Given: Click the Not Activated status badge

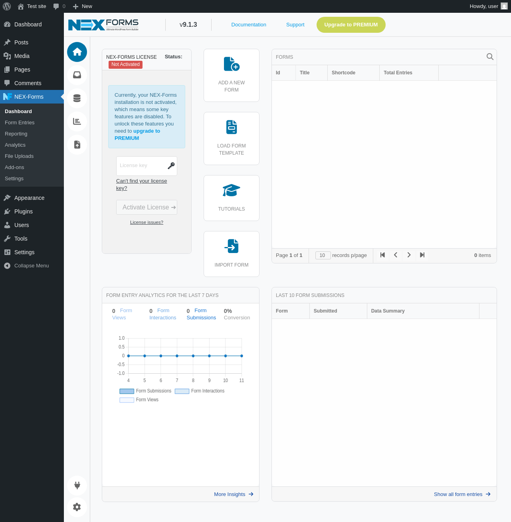Looking at the screenshot, I should click(x=125, y=64).
